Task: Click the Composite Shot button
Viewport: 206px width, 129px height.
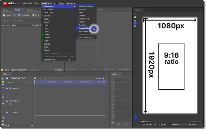Action: click(19, 70)
